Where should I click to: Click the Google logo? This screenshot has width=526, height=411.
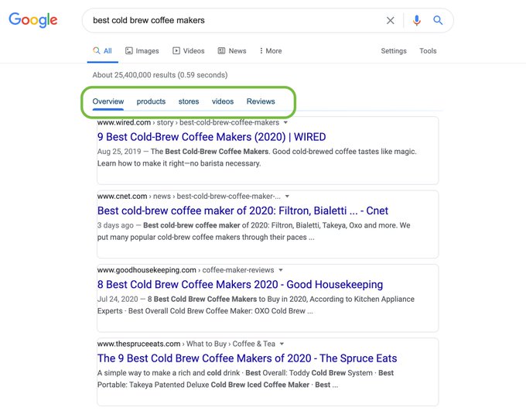33,20
